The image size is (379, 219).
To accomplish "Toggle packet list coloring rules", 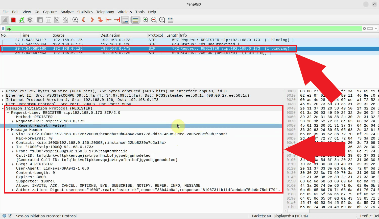I will (135, 20).
